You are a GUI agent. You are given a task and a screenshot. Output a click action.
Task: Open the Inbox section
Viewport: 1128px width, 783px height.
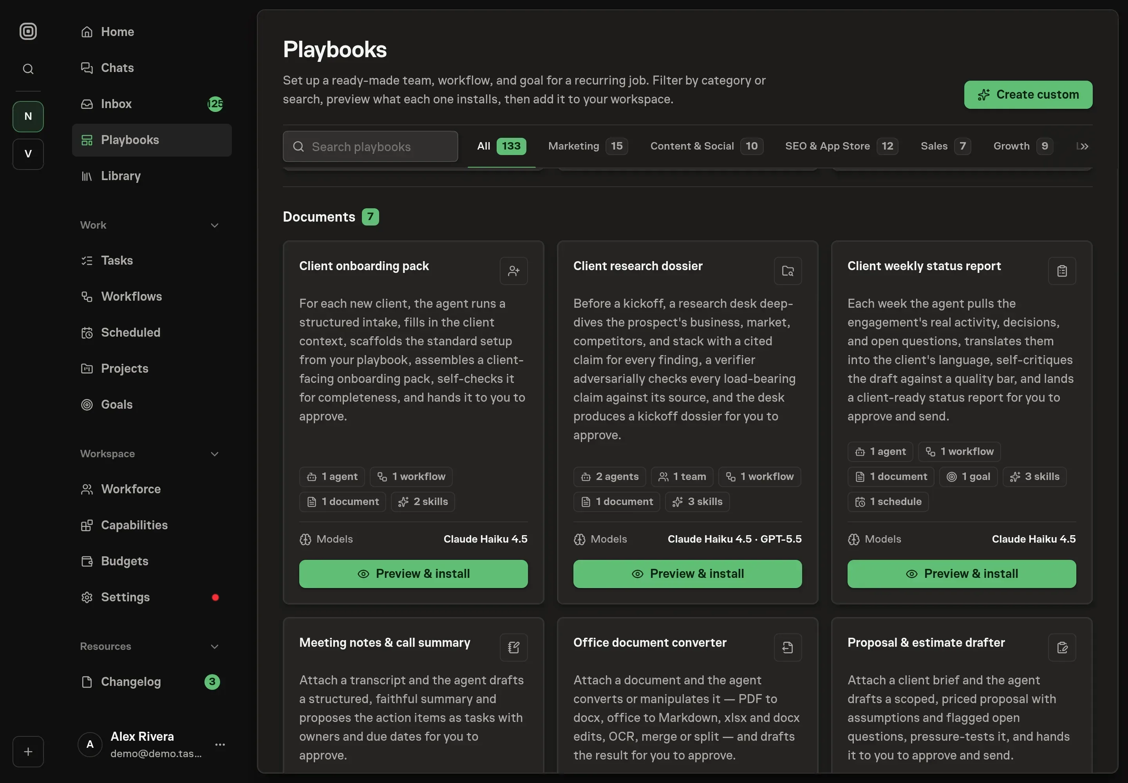click(152, 104)
